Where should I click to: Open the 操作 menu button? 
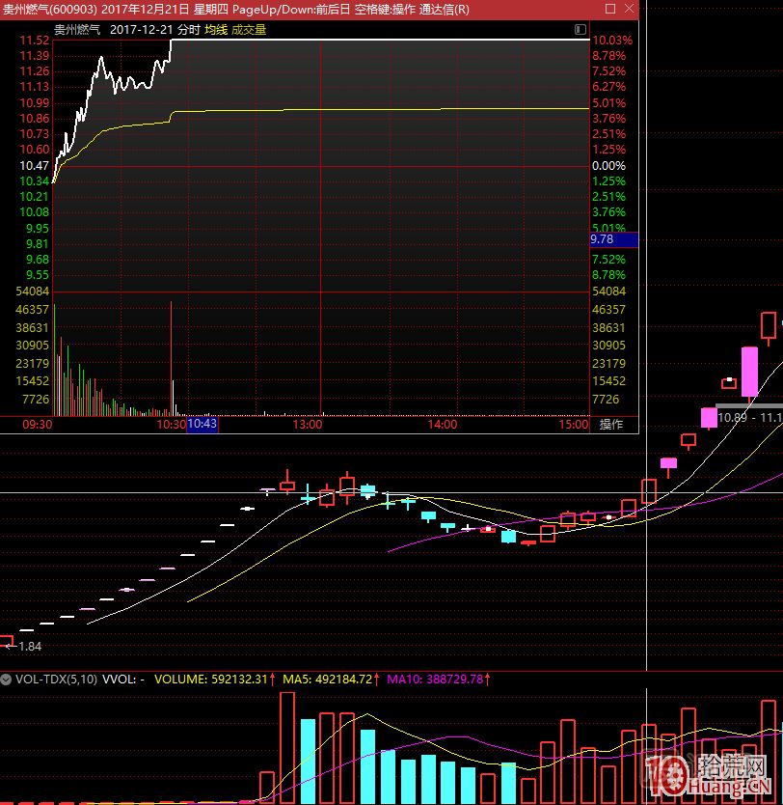pyautogui.click(x=612, y=425)
